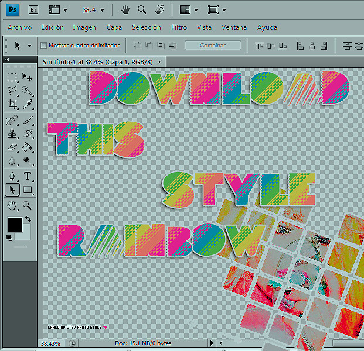
Task: Select the Pen tool
Action: coord(12,176)
